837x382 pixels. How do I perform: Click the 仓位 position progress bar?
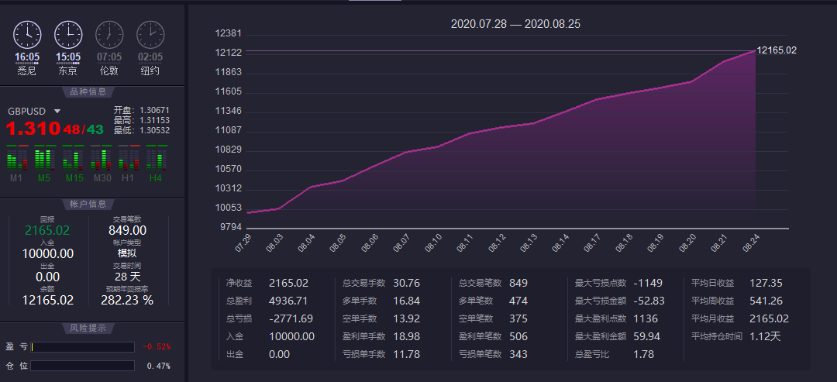pyautogui.click(x=82, y=366)
